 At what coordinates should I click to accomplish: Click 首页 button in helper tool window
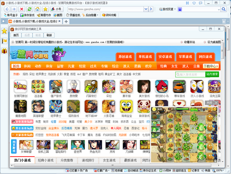(x=16, y=35)
